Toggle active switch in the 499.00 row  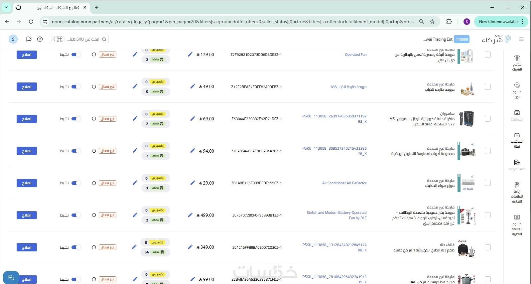pos(76,215)
